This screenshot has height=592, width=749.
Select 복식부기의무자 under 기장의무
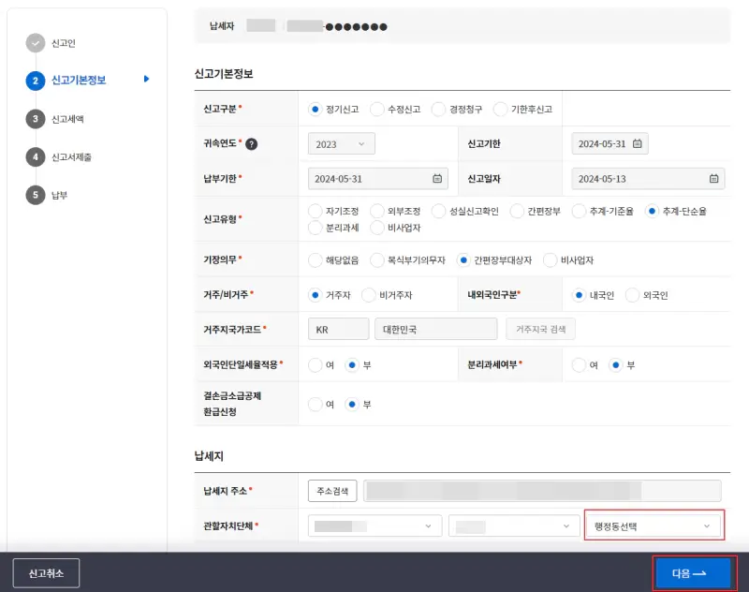click(377, 259)
